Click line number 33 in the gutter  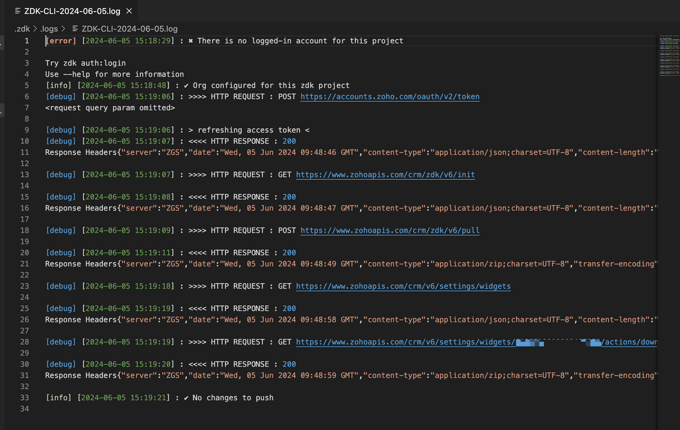point(24,398)
